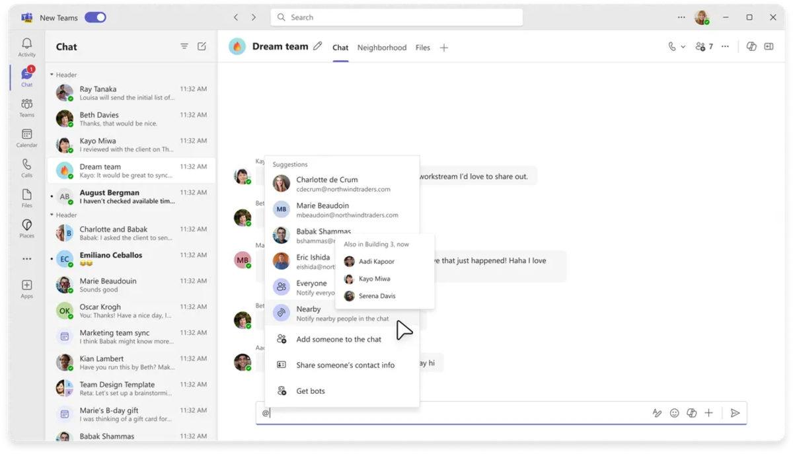Open the Files tab of Dream team

(x=422, y=48)
